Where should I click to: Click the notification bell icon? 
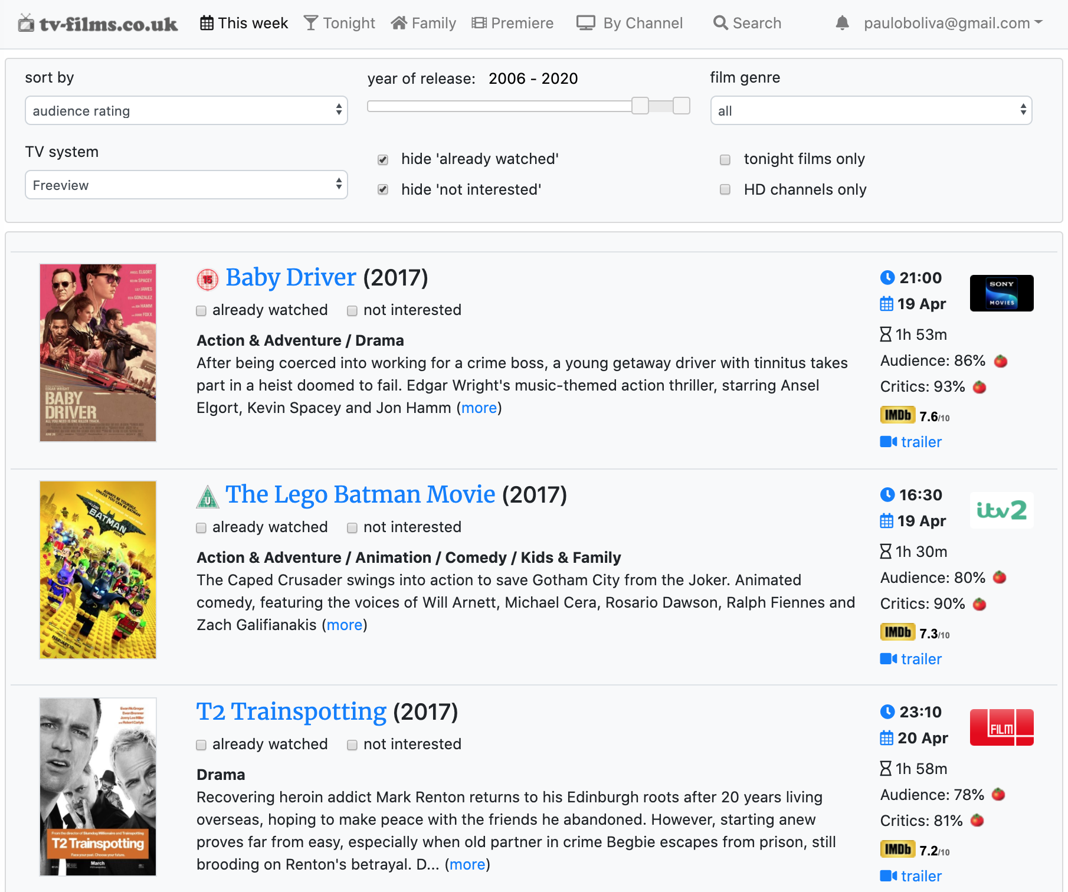click(842, 23)
